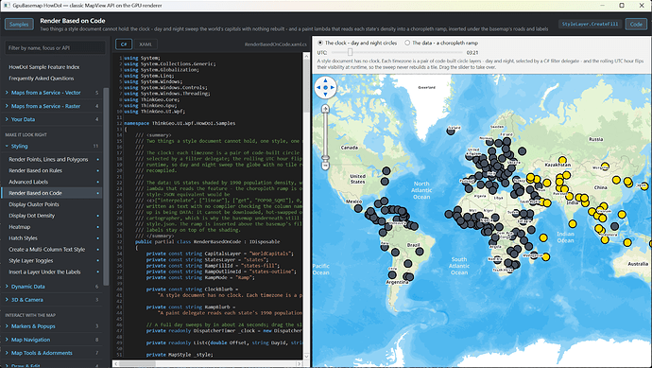
Task: Click the dark capital marker near Iceland
Action: 451,131
